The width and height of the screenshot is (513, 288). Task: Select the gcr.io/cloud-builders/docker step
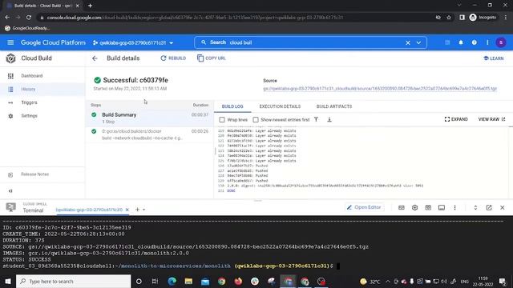point(150,134)
